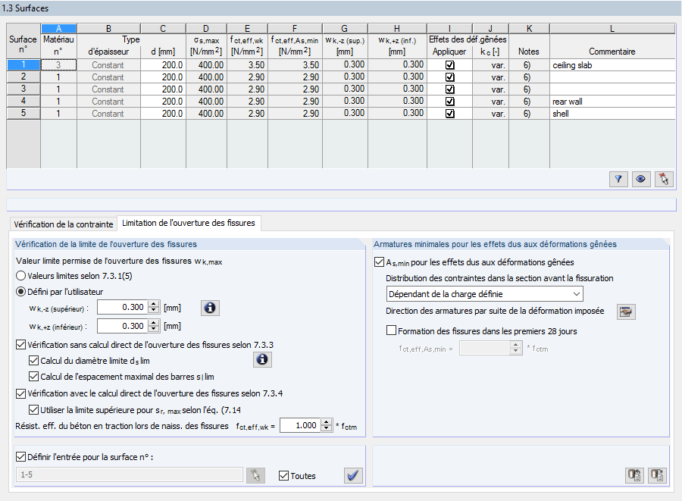Toggle the 'Toutes' checkbox
The image size is (682, 501).
point(283,476)
